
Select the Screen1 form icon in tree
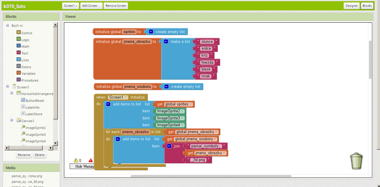click(x=14, y=87)
